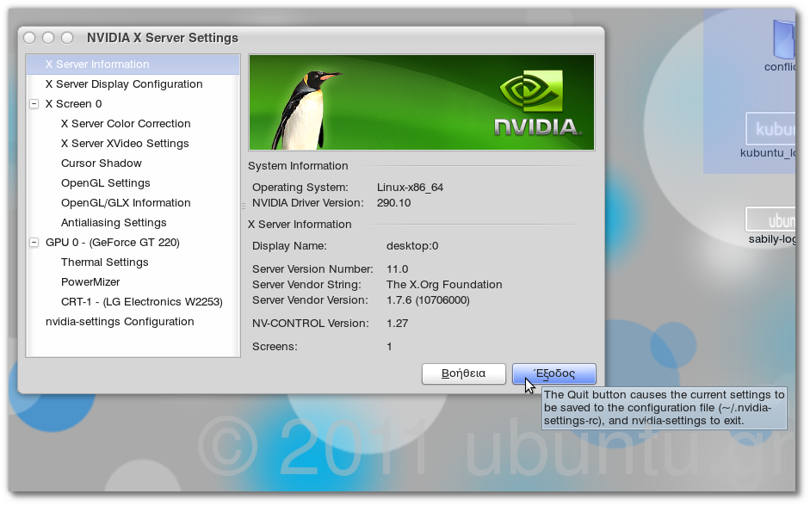Click the server version number 11.0

click(397, 269)
